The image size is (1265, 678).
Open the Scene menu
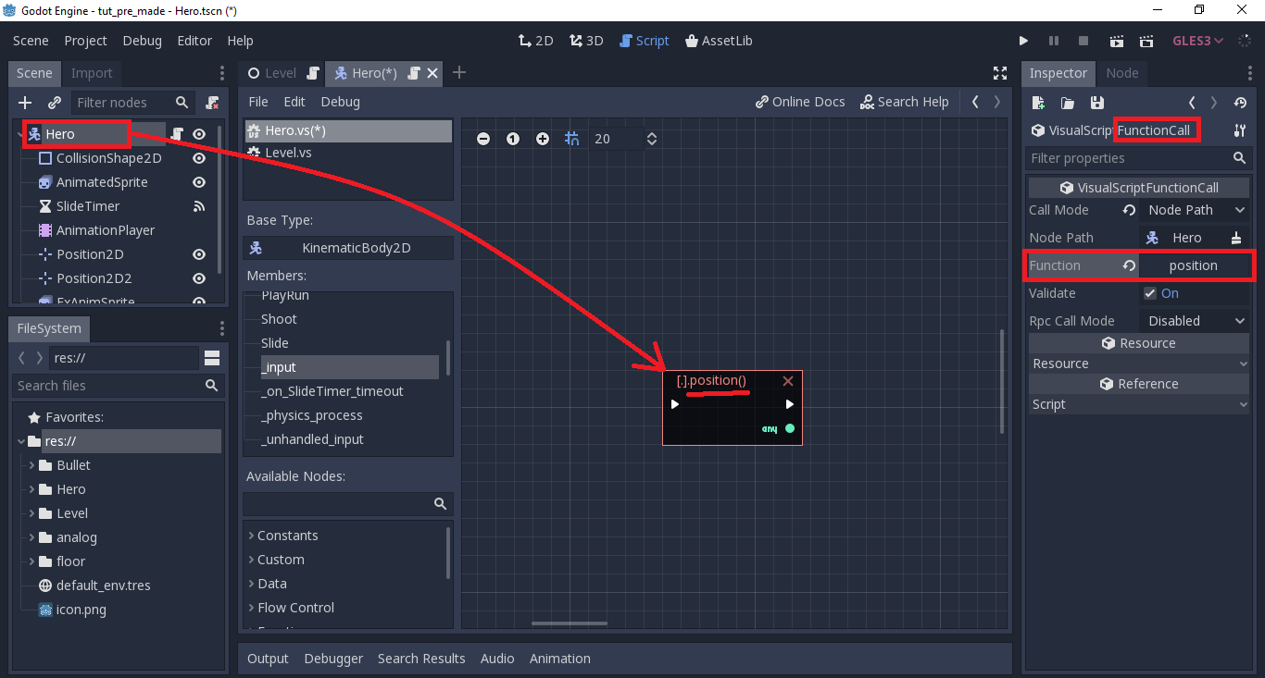[30, 41]
